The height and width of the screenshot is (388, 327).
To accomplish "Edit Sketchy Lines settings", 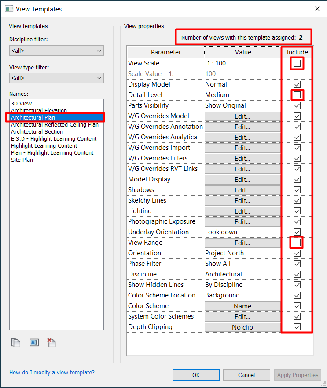I will coord(242,201).
